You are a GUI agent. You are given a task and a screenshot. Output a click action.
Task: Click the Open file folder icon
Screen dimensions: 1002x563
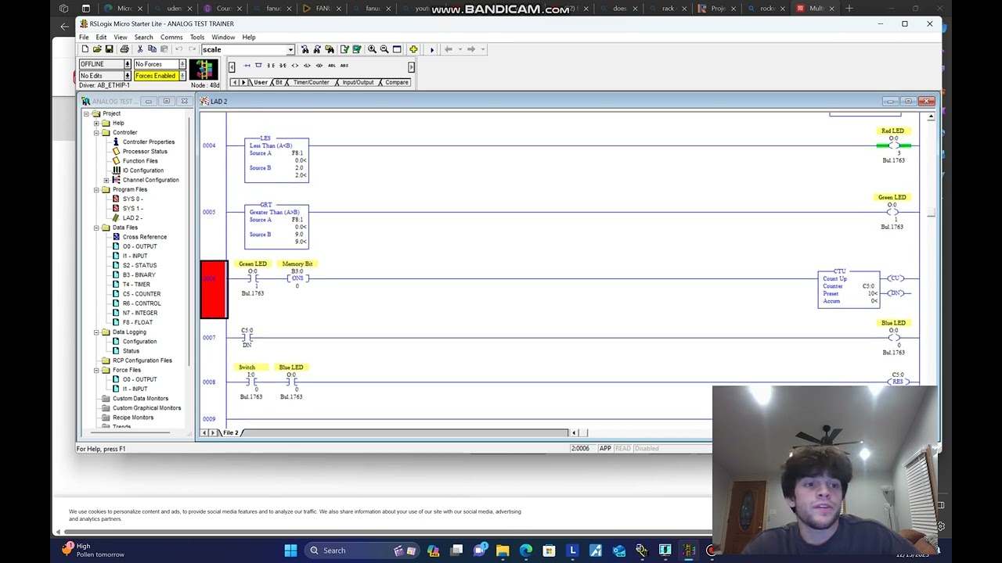[x=96, y=49]
